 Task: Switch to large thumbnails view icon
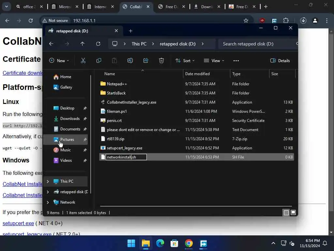(x=293, y=212)
